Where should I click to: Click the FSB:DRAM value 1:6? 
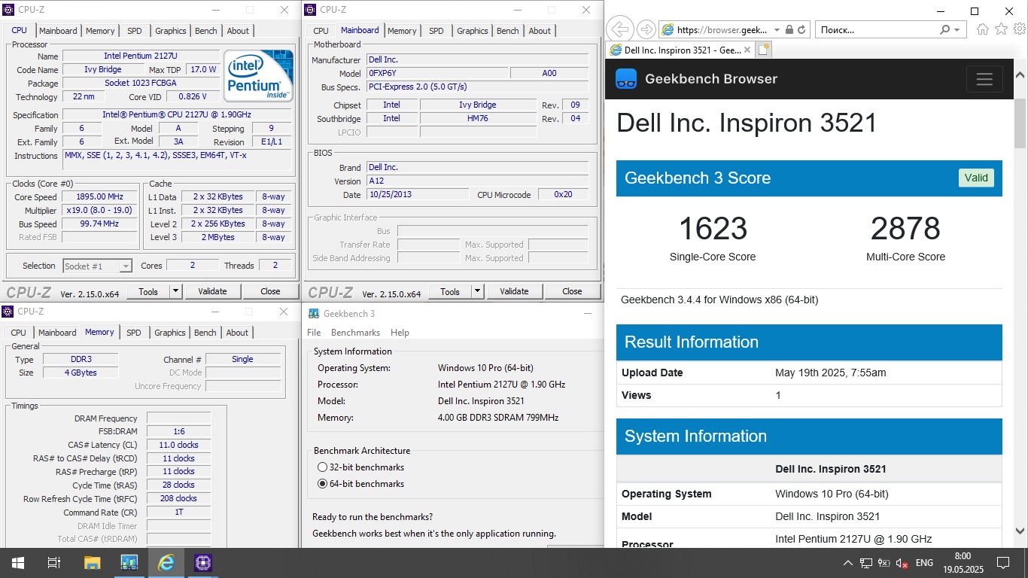(178, 432)
